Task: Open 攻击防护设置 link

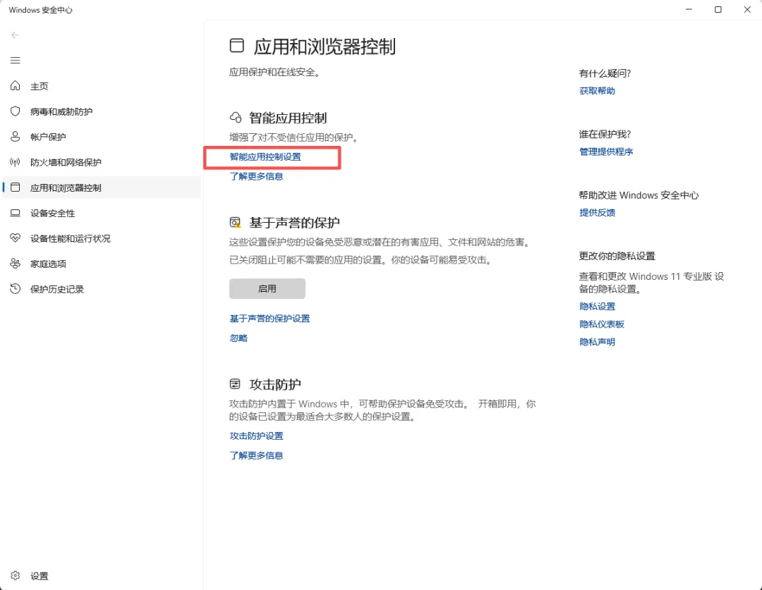Action: [256, 436]
